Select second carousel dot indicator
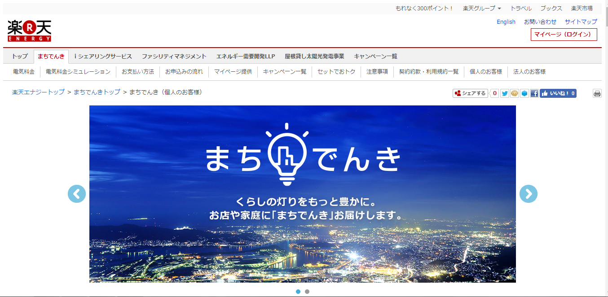 307,292
